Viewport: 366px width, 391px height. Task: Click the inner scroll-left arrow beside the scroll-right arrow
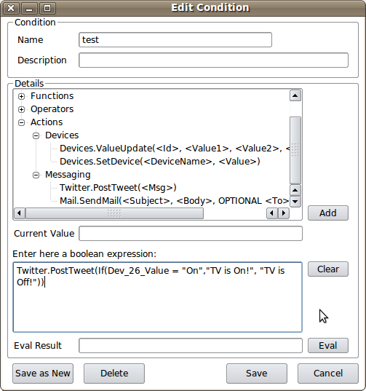pos(272,213)
